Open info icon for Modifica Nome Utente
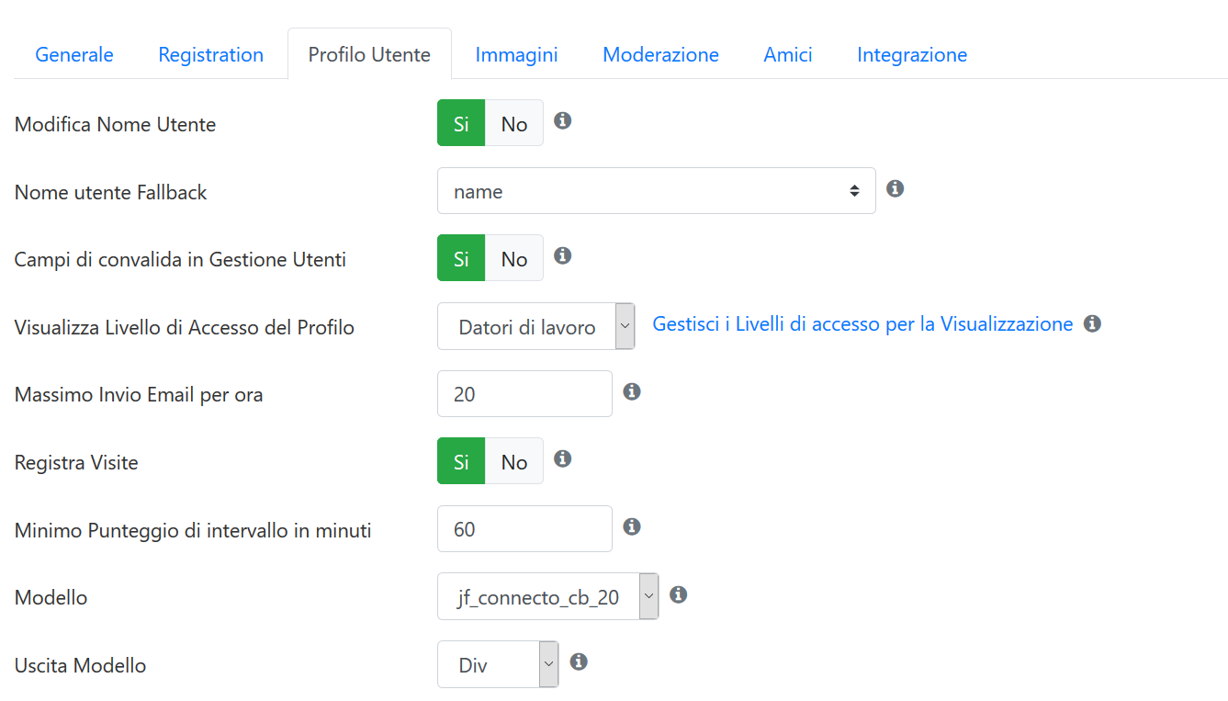 [x=563, y=120]
